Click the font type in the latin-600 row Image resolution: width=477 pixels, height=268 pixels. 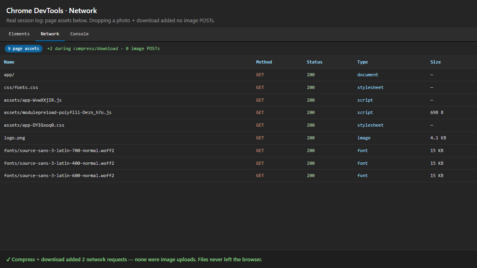(x=363, y=175)
